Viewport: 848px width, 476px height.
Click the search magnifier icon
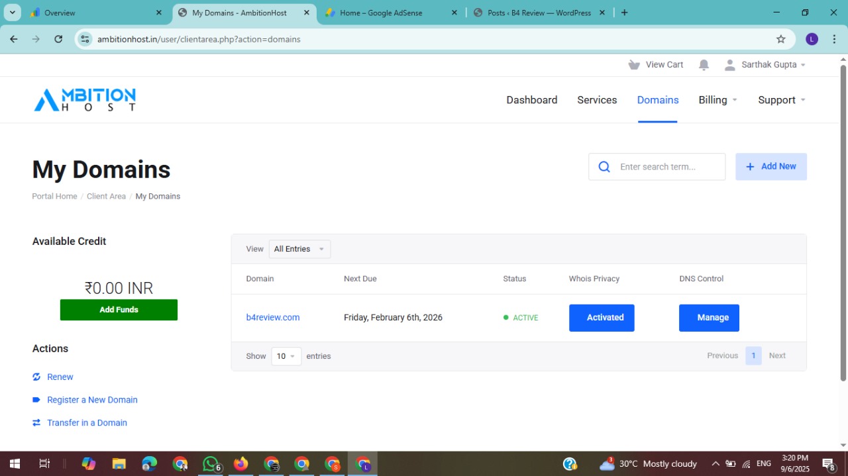tap(604, 167)
